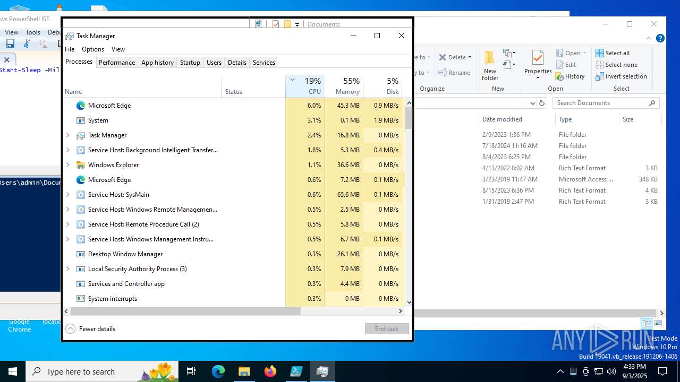Click the History icon in File Explorer
This screenshot has width=680, height=382.
(x=559, y=76)
